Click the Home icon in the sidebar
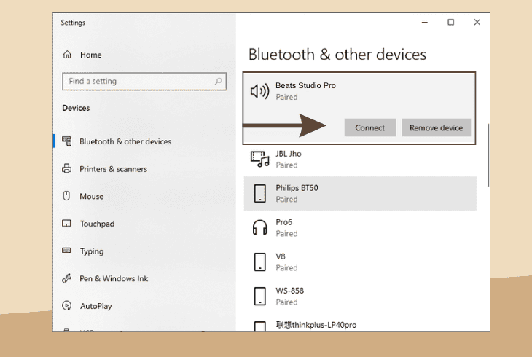 [67, 55]
